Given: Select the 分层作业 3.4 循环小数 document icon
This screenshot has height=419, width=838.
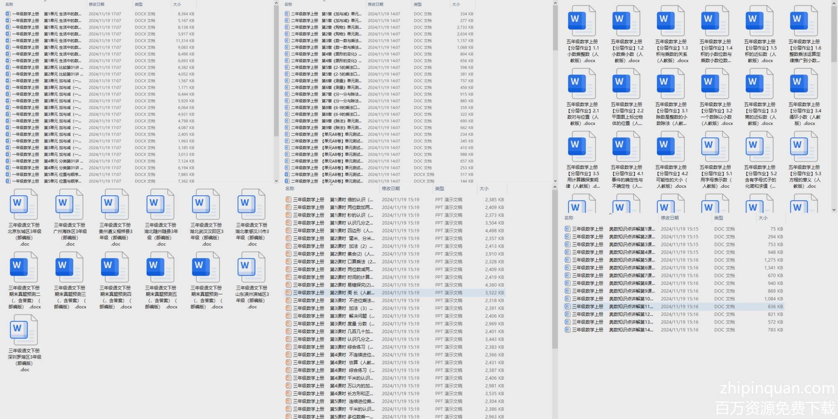Looking at the screenshot, I should (x=804, y=84).
